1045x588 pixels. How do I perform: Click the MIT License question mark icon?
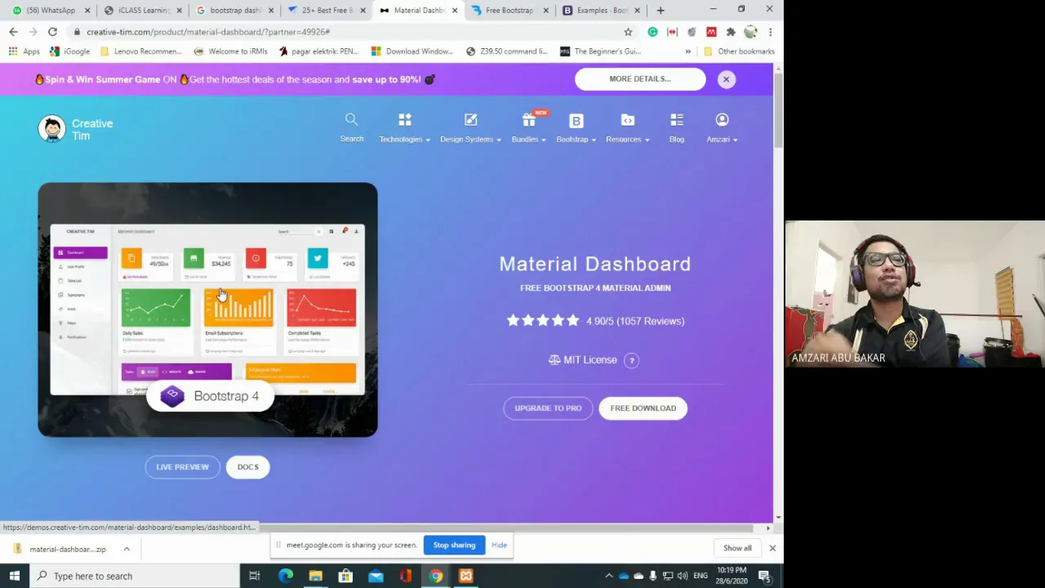(x=631, y=360)
